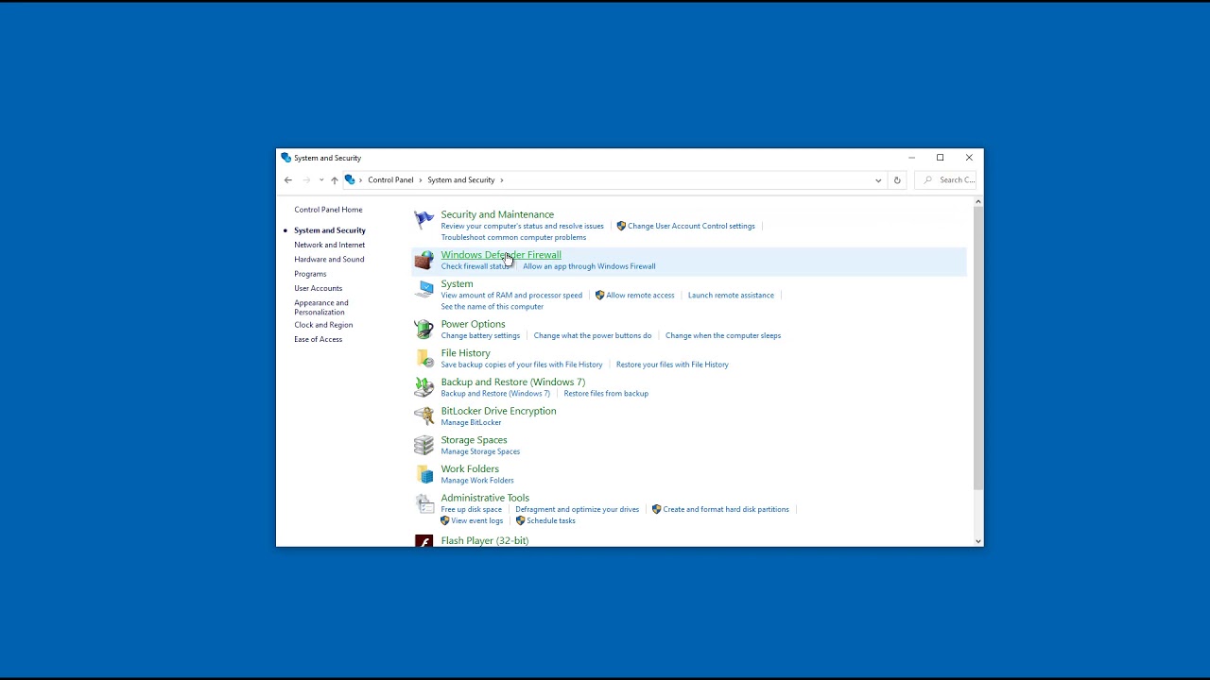The height and width of the screenshot is (680, 1210).
Task: Click the Administrative Tools gear icon
Action: tap(423, 503)
